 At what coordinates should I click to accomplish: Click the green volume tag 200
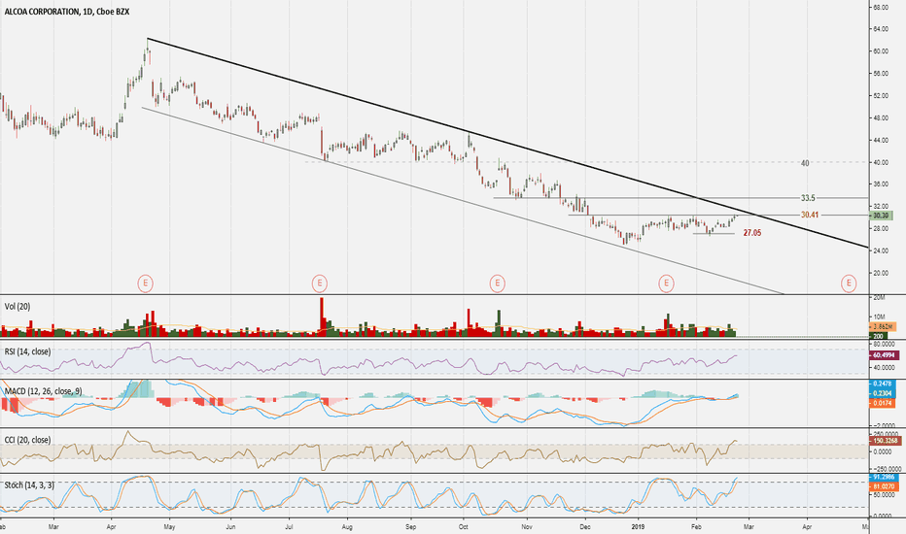coord(879,335)
